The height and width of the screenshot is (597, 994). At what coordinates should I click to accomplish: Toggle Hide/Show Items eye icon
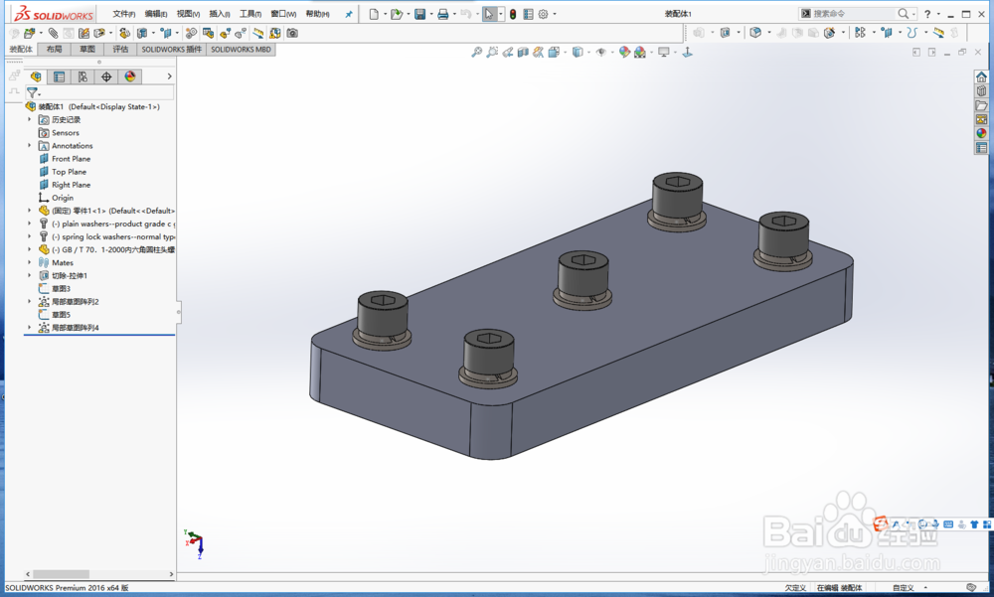[x=601, y=52]
